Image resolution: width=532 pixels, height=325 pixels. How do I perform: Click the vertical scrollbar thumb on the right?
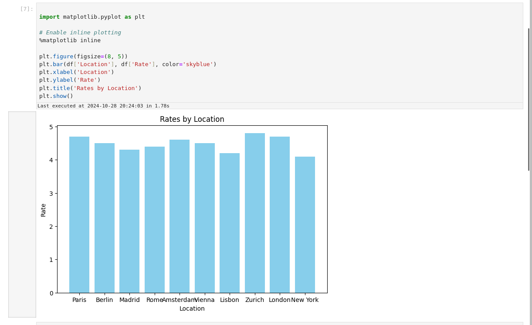click(x=529, y=99)
